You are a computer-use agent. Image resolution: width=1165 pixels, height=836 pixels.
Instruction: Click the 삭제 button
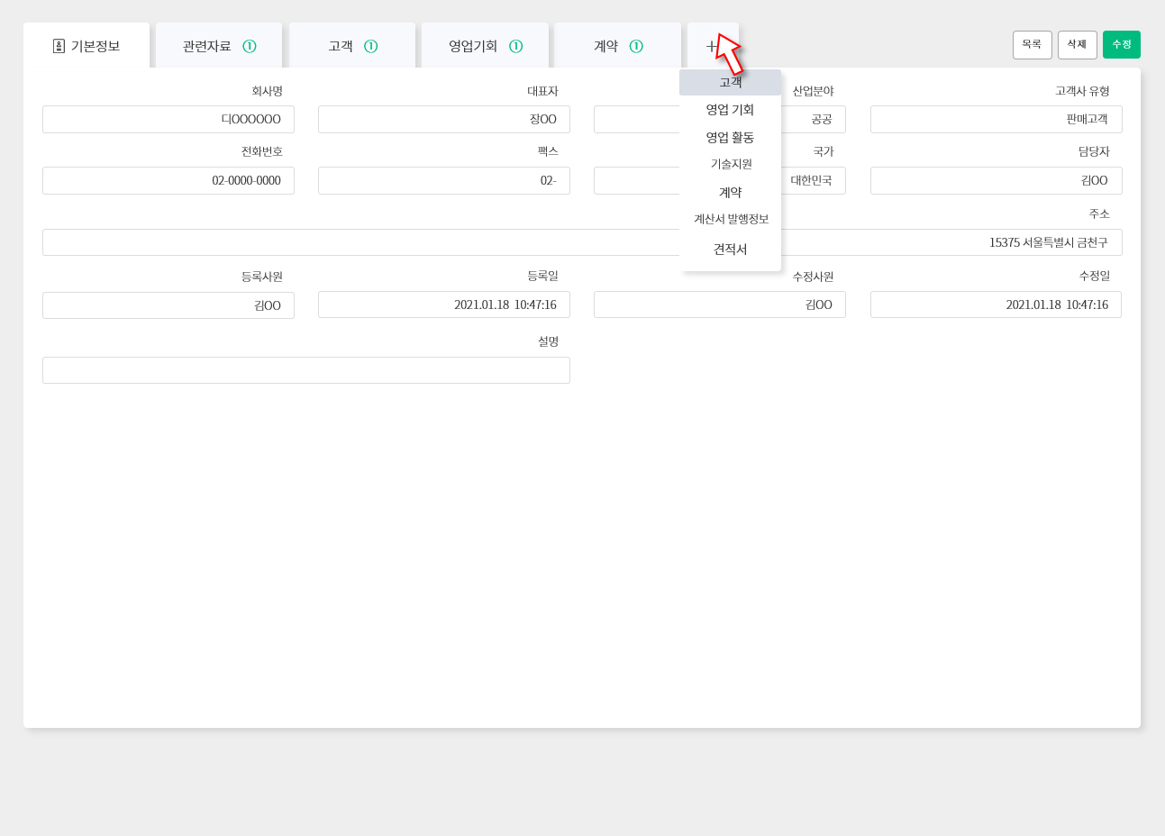click(1078, 45)
